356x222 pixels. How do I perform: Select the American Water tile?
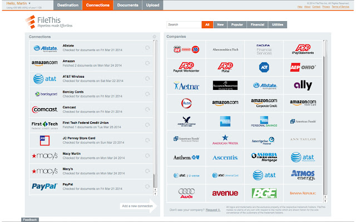click(225, 139)
